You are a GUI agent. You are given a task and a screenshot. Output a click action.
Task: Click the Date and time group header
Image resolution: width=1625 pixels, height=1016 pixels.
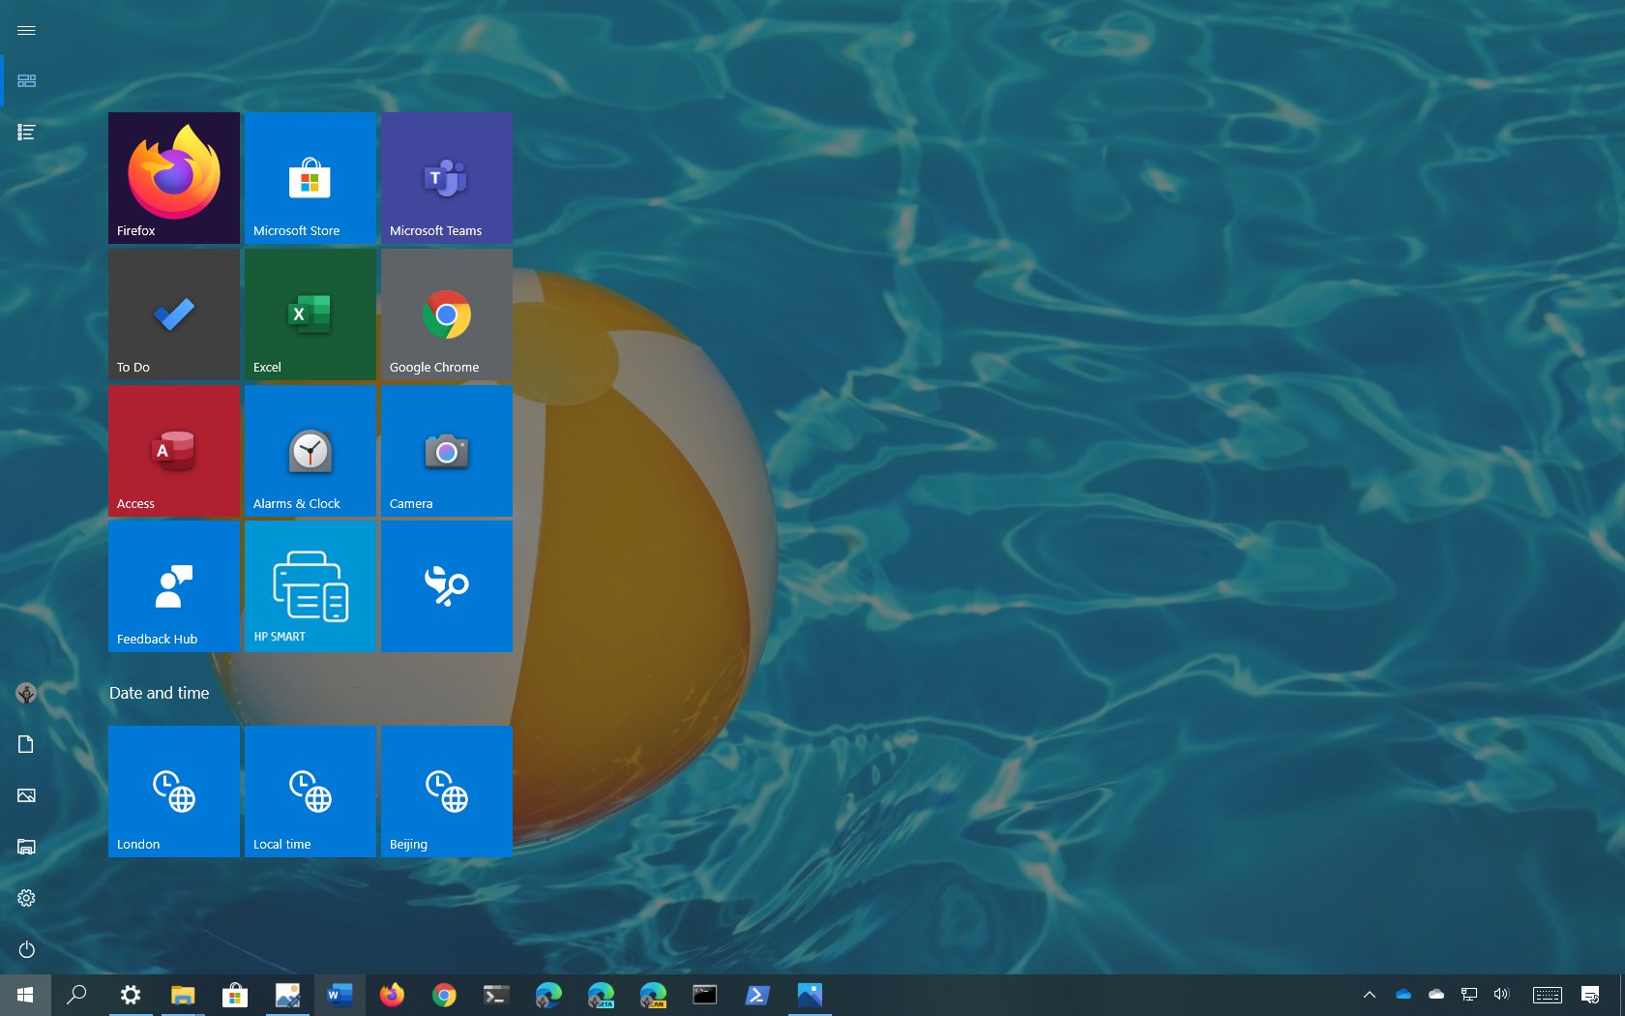(x=159, y=693)
